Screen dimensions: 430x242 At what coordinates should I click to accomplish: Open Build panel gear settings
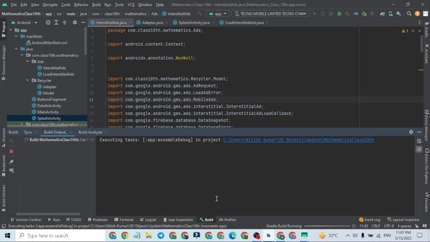[411, 132]
